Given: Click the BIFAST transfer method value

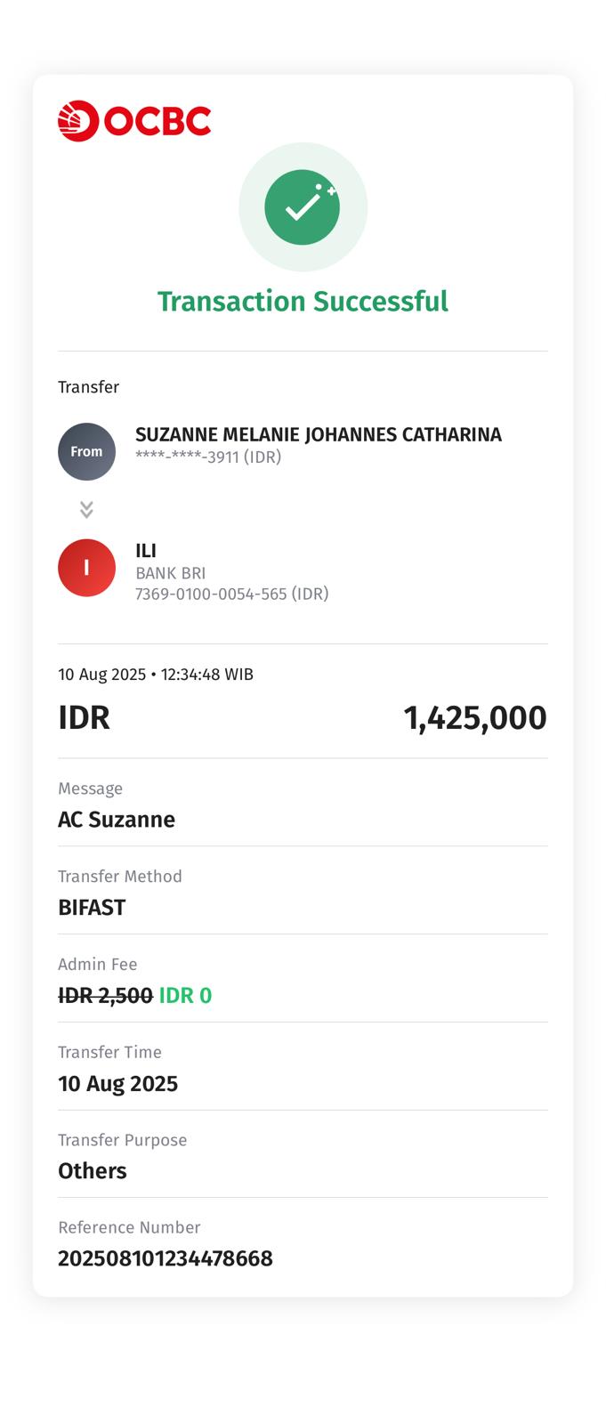Looking at the screenshot, I should coord(92,908).
